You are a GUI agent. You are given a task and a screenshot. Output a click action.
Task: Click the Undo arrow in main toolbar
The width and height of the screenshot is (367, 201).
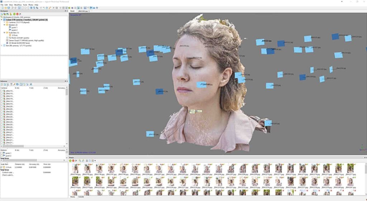tap(13, 8)
